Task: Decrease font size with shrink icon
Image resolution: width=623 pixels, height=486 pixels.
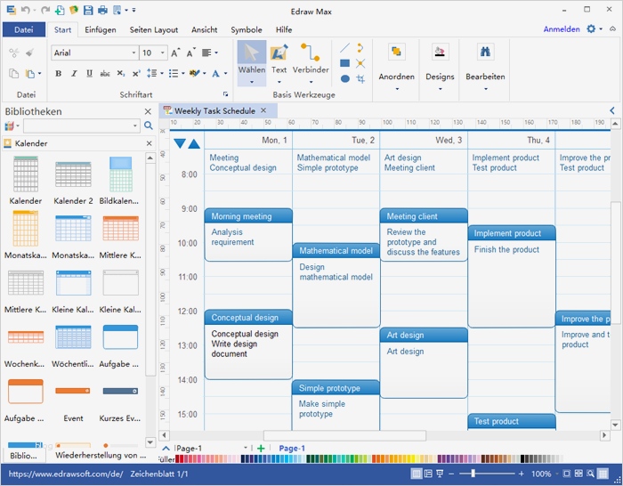Action: 191,53
